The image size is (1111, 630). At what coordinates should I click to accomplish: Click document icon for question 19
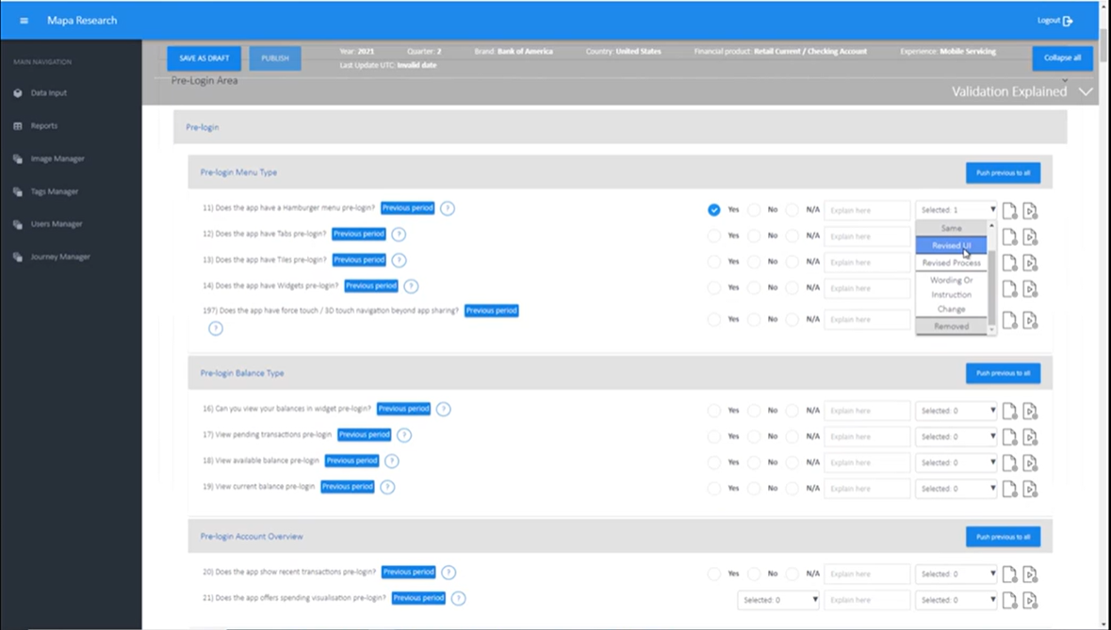pos(1009,489)
